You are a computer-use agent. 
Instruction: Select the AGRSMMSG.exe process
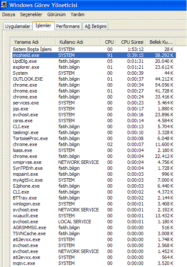pos(94,228)
